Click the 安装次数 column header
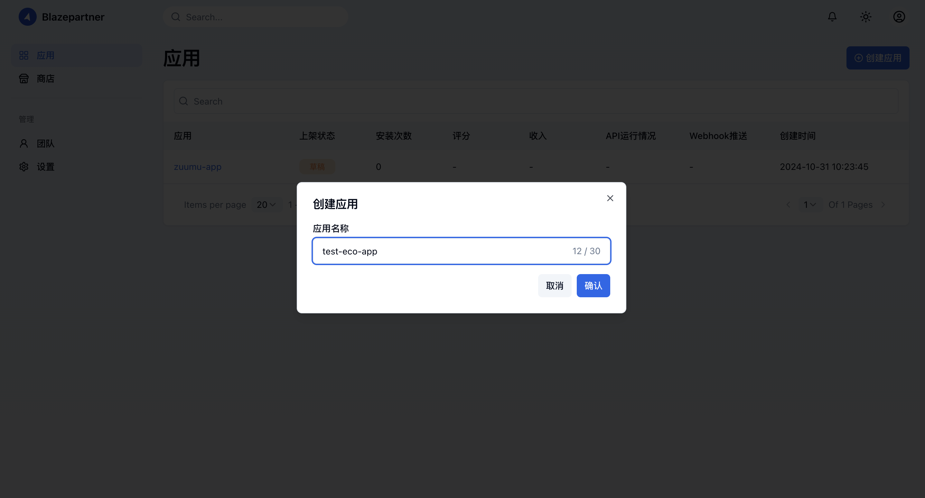Screen dimensions: 925x498 (394, 136)
